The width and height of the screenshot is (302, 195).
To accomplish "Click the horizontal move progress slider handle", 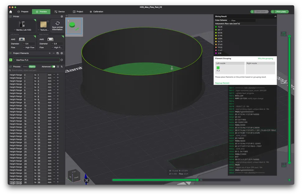I will (197, 180).
